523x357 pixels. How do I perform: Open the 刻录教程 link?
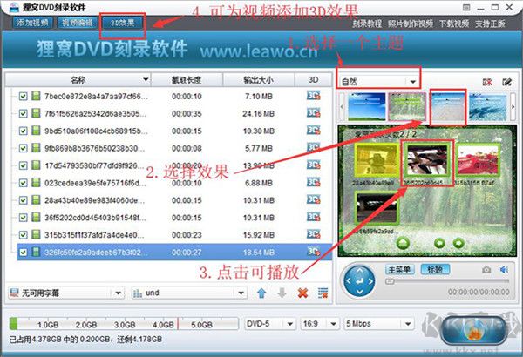367,24
